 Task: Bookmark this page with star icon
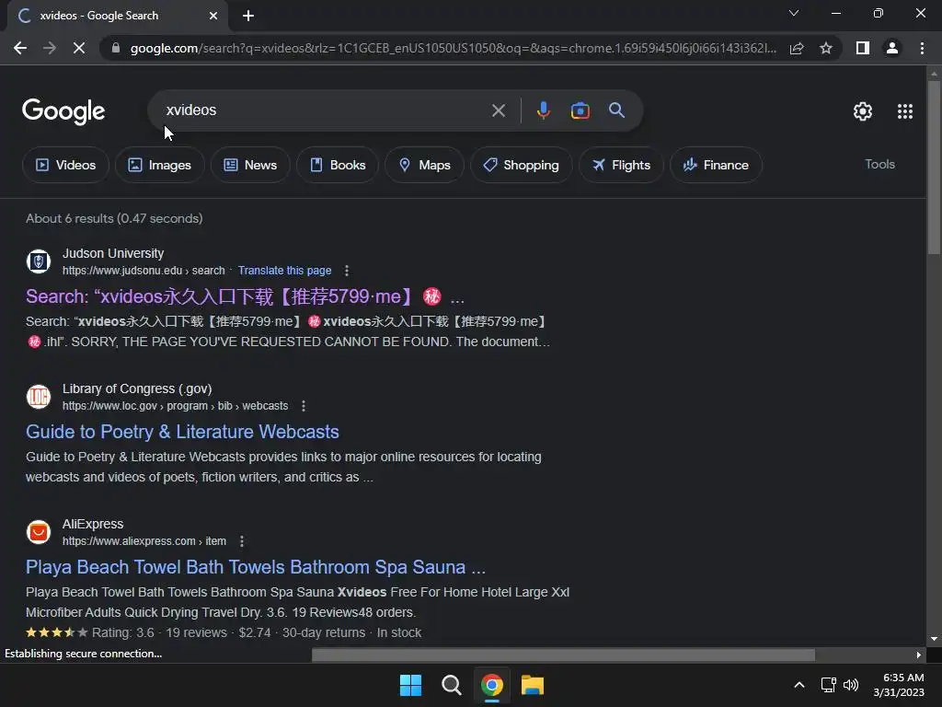point(826,48)
